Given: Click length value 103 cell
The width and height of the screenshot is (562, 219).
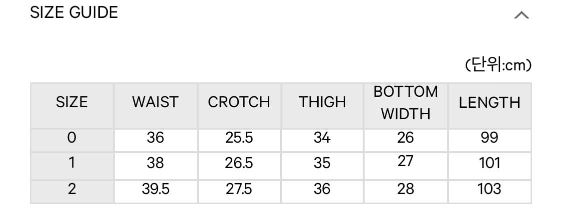Looking at the screenshot, I should point(490,189).
